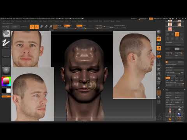Toggle the orange Draw mode button
Screen dimensions: 187x140
[x=37, y=27]
